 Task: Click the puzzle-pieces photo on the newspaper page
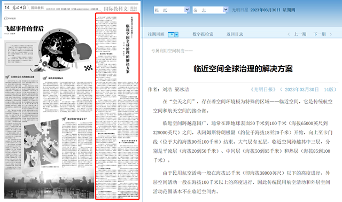(x=42, y=144)
